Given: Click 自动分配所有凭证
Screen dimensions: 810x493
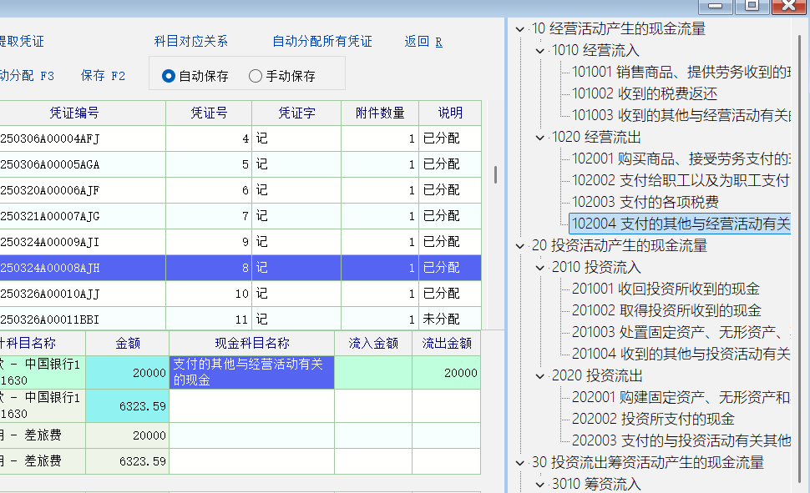Looking at the screenshot, I should (322, 42).
